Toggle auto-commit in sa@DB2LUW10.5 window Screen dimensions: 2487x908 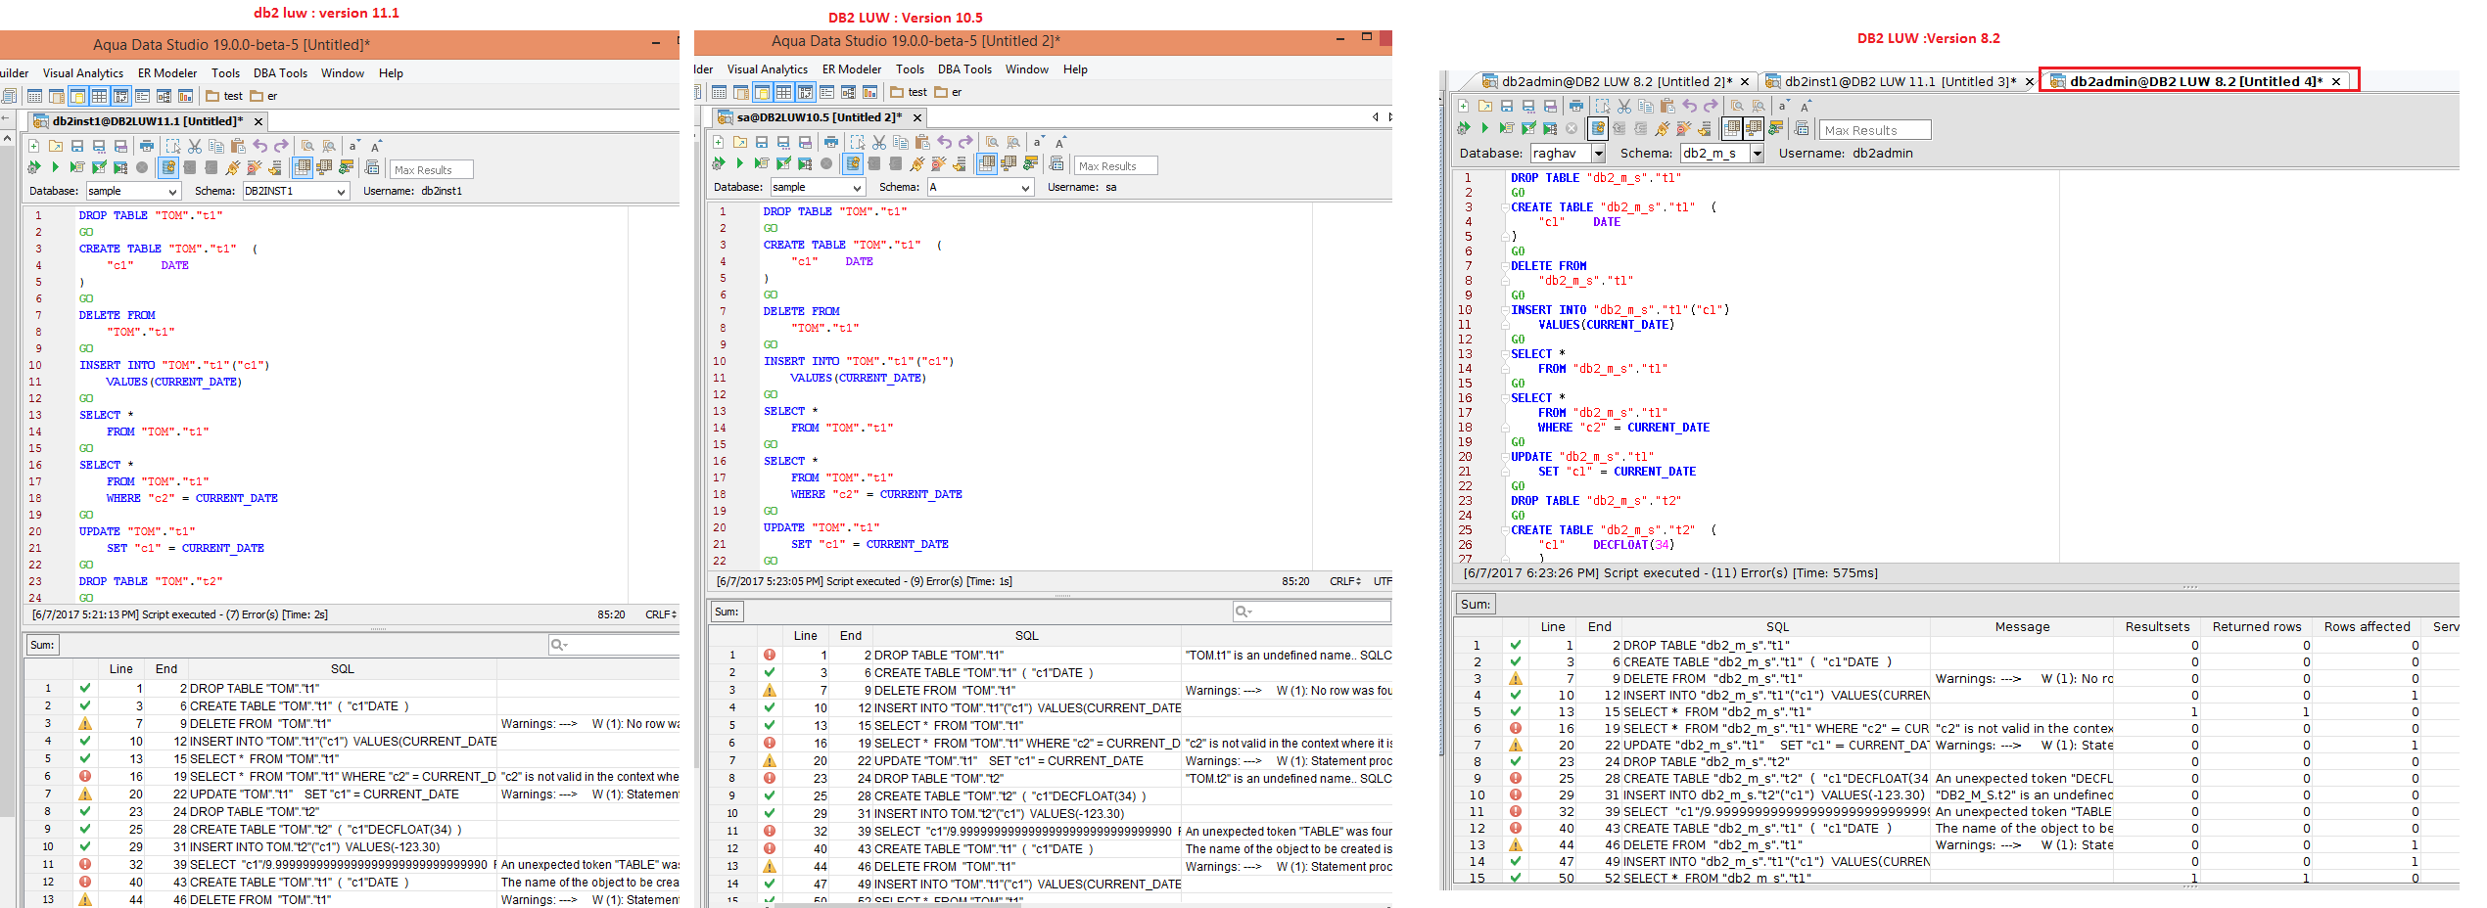(x=853, y=163)
